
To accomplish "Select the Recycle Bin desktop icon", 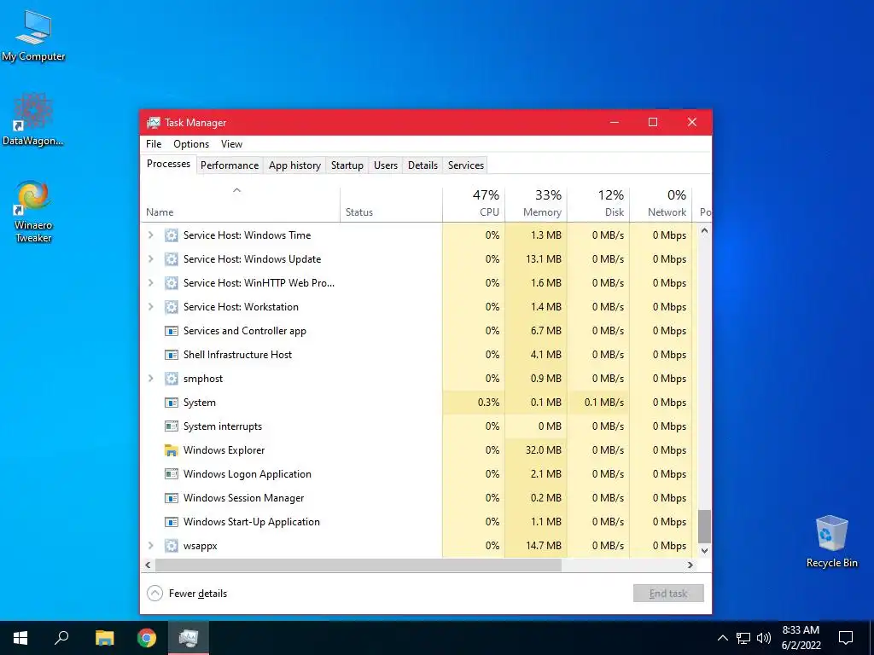I will tap(831, 541).
